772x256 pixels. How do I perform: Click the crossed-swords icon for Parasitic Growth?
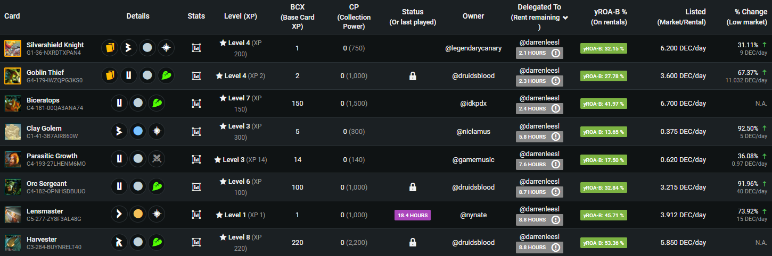pyautogui.click(x=156, y=159)
